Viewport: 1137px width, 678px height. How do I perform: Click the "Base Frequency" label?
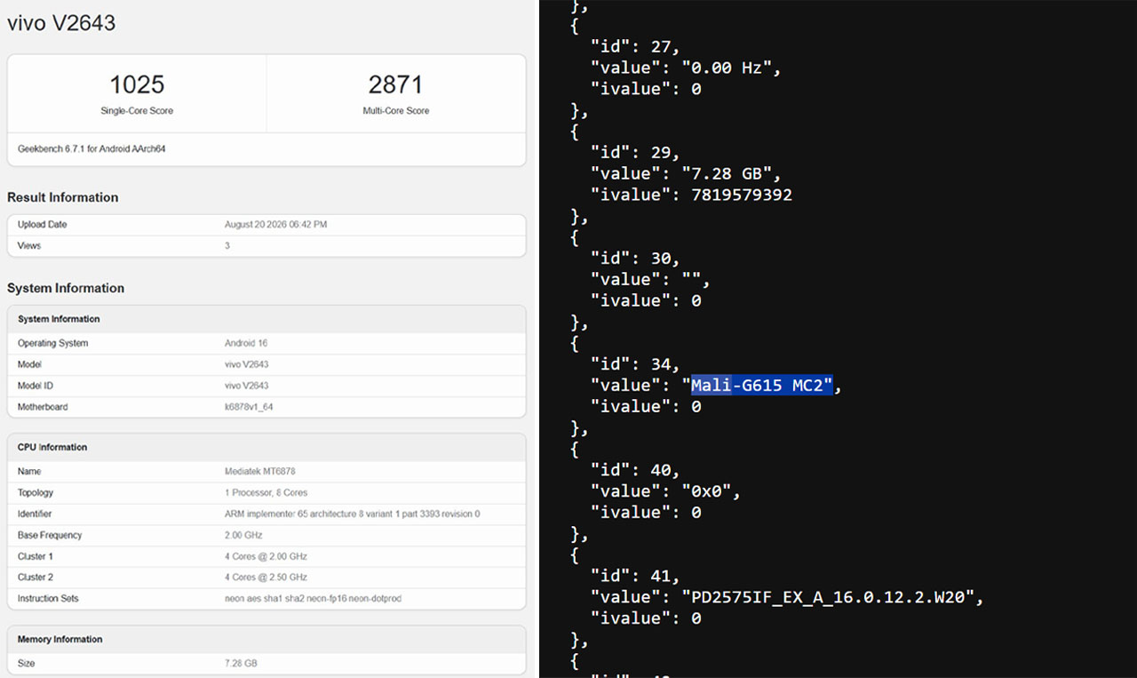pyautogui.click(x=50, y=535)
